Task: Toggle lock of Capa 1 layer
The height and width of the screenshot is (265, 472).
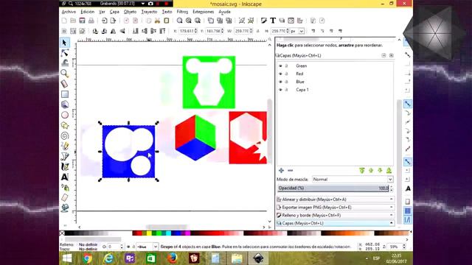Action: 287,90
